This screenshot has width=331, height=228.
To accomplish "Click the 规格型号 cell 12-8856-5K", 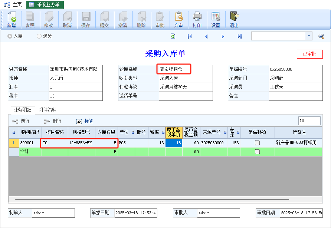I will point(82,143).
